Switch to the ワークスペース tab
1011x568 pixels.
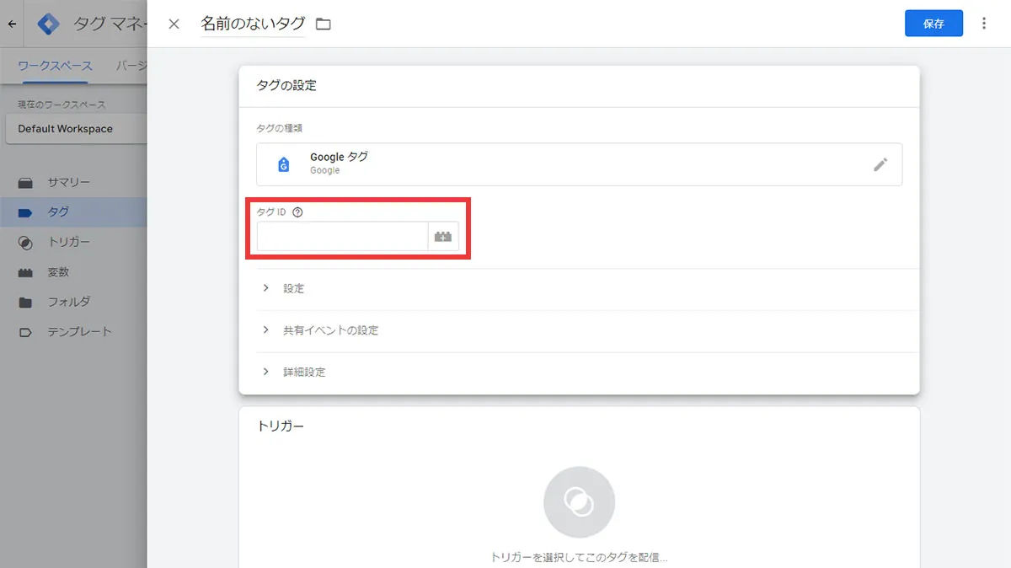55,66
